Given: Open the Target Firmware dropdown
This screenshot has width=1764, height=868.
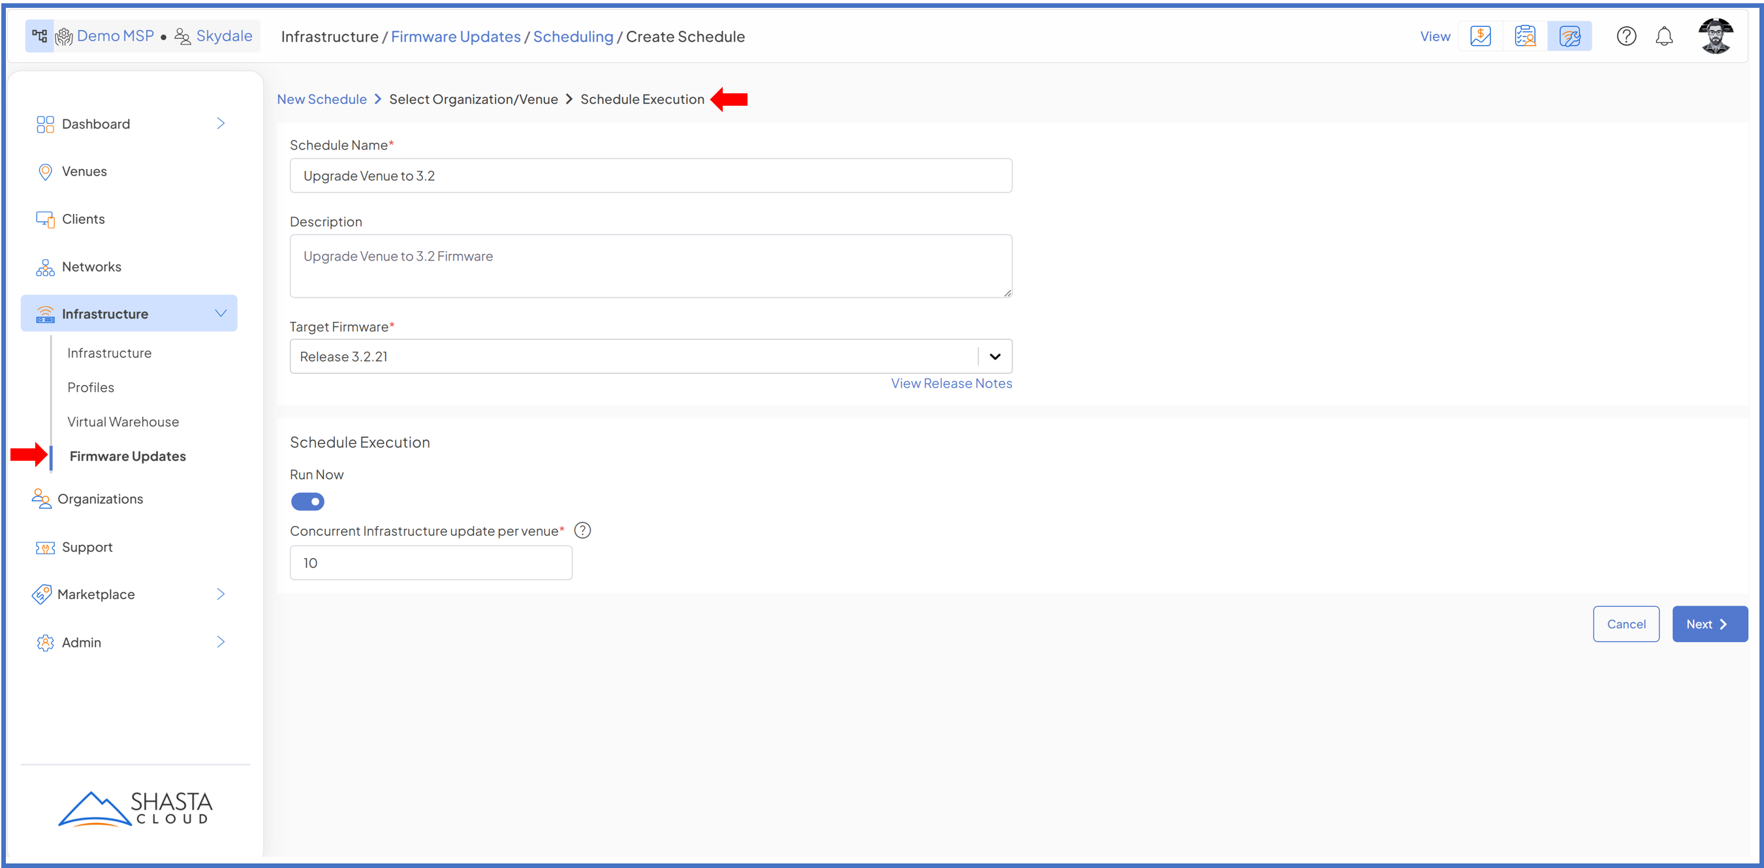Looking at the screenshot, I should [994, 356].
